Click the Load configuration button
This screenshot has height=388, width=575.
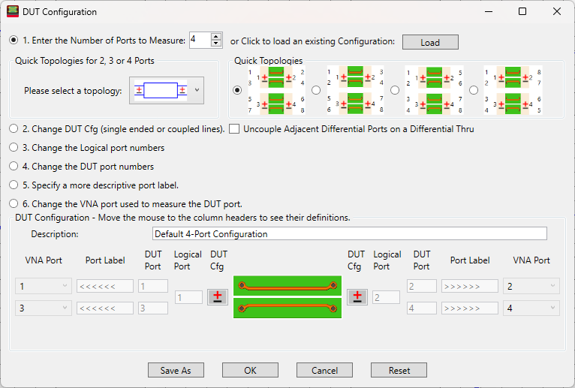pyautogui.click(x=430, y=42)
